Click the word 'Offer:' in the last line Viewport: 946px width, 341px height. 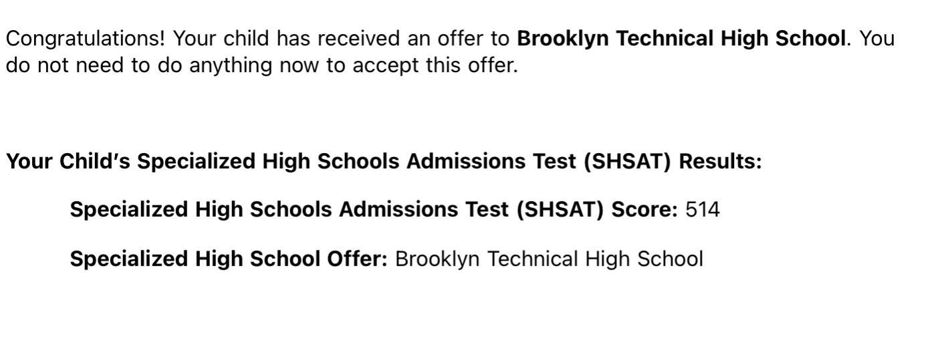(357, 259)
